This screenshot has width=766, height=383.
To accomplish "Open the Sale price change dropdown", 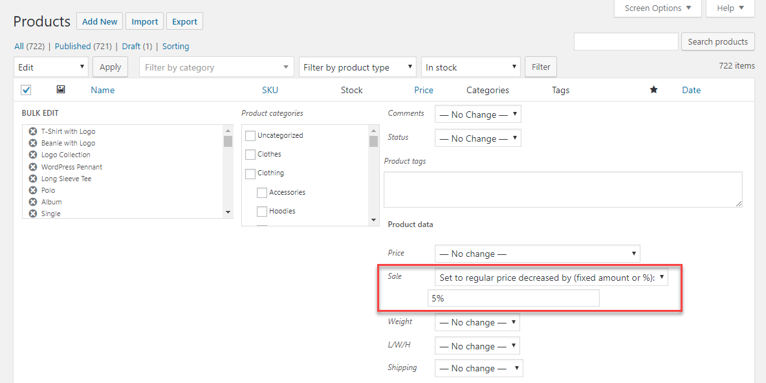I will click(552, 277).
